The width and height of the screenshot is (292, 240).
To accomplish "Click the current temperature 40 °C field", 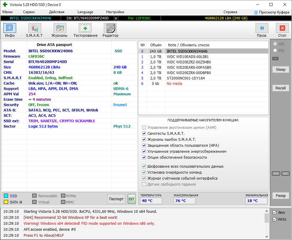I will tap(151, 201).
